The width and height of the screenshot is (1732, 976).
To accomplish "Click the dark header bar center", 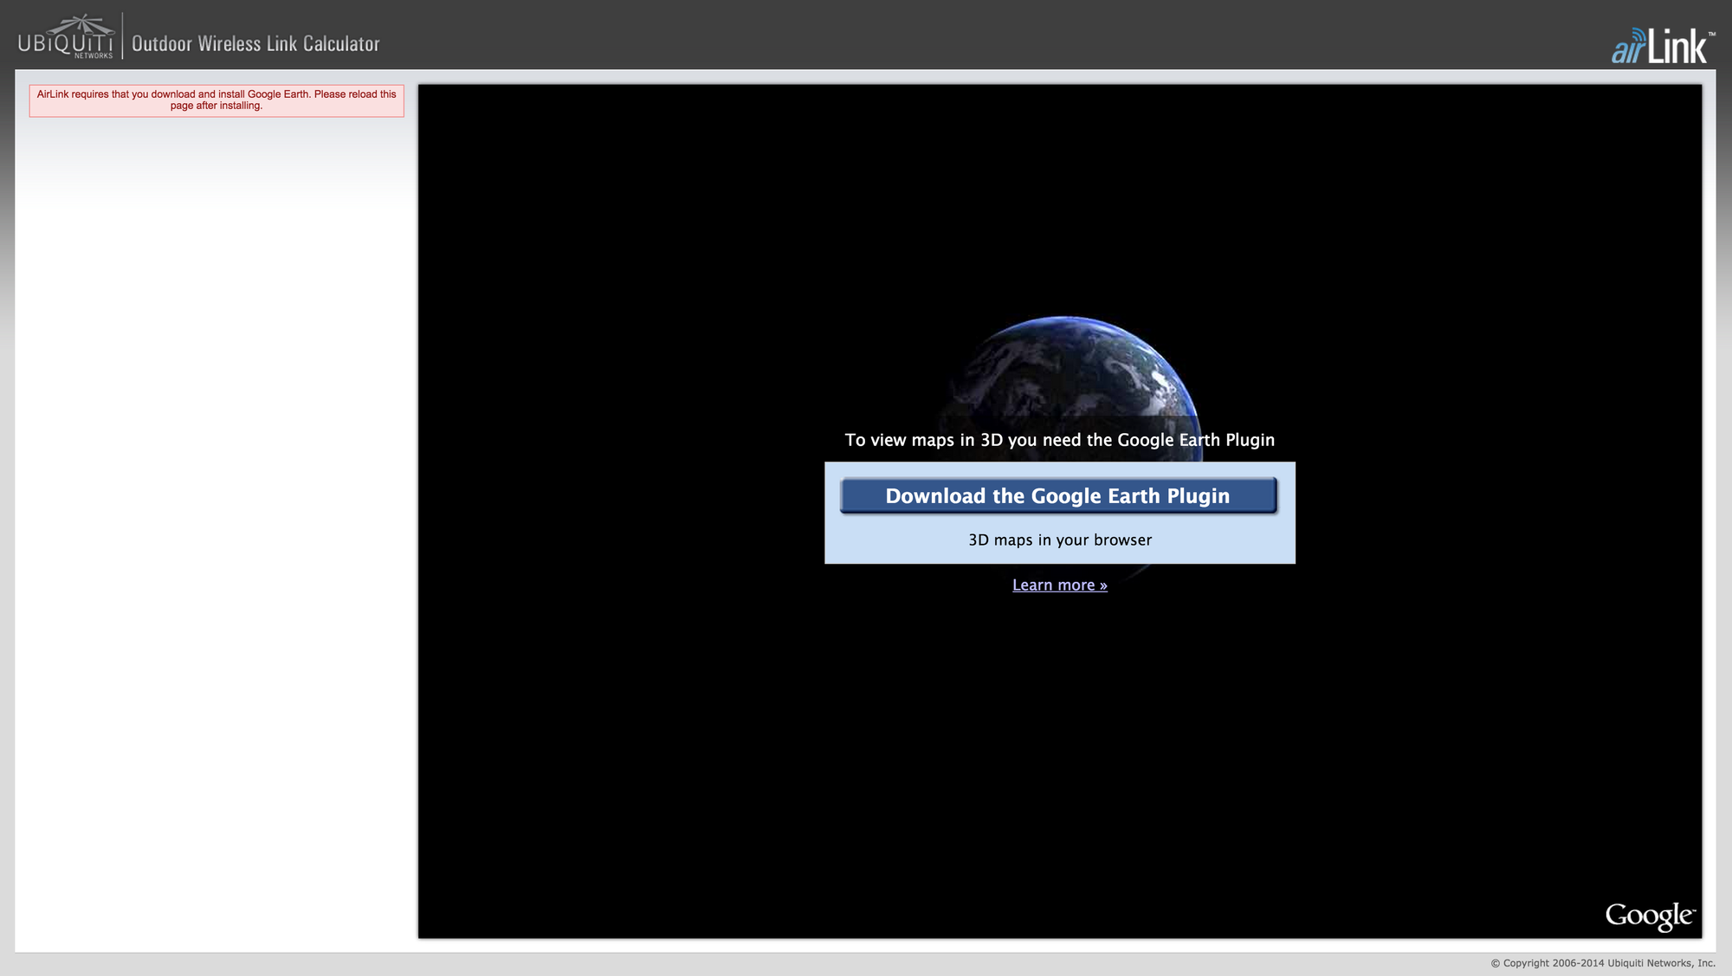I will click(x=866, y=35).
